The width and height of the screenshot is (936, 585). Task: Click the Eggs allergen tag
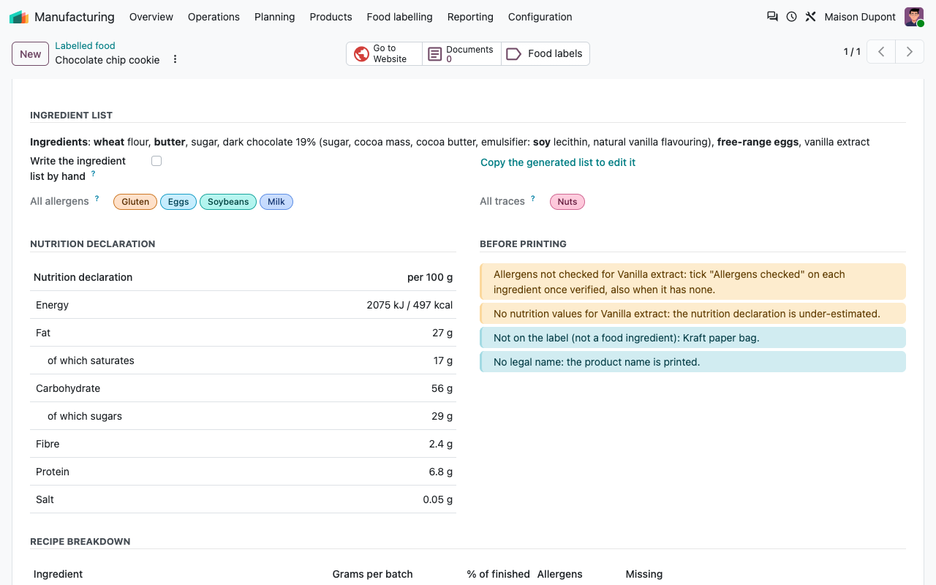point(178,202)
